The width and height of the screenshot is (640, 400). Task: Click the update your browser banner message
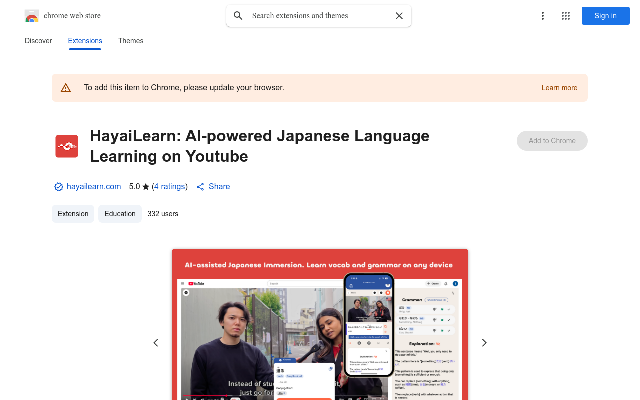click(x=184, y=88)
